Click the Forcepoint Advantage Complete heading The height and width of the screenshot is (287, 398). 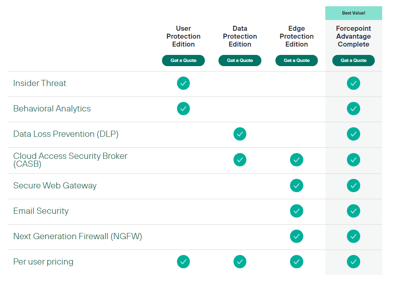pos(353,36)
